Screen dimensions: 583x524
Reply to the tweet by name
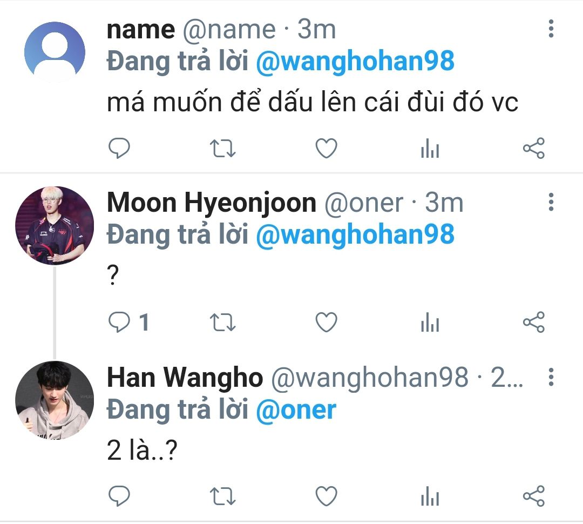point(119,149)
